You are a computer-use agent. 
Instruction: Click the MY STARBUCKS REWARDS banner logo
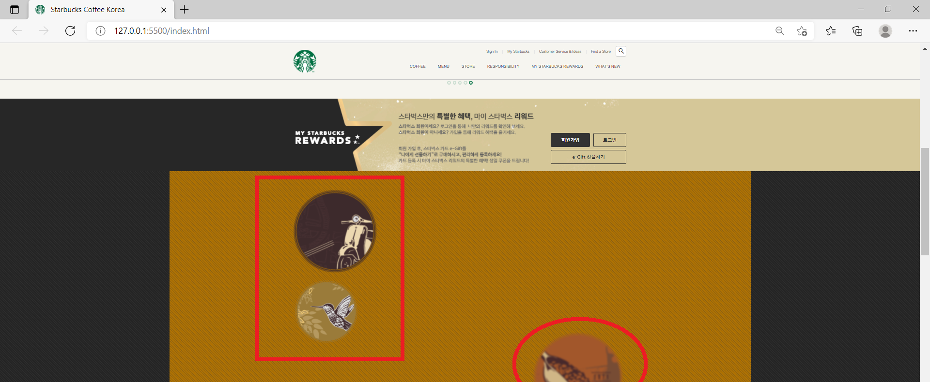tap(327, 138)
